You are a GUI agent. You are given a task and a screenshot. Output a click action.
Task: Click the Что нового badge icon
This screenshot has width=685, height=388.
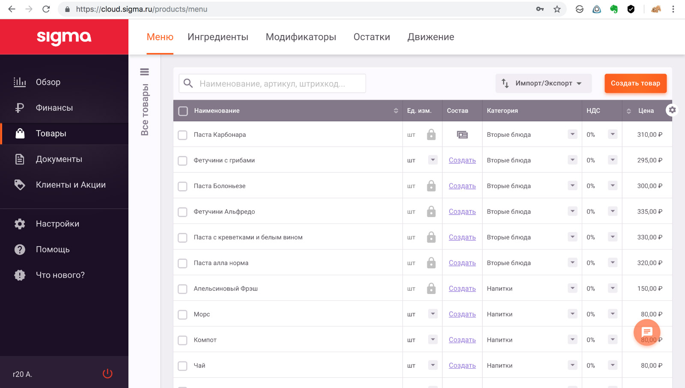pos(20,275)
